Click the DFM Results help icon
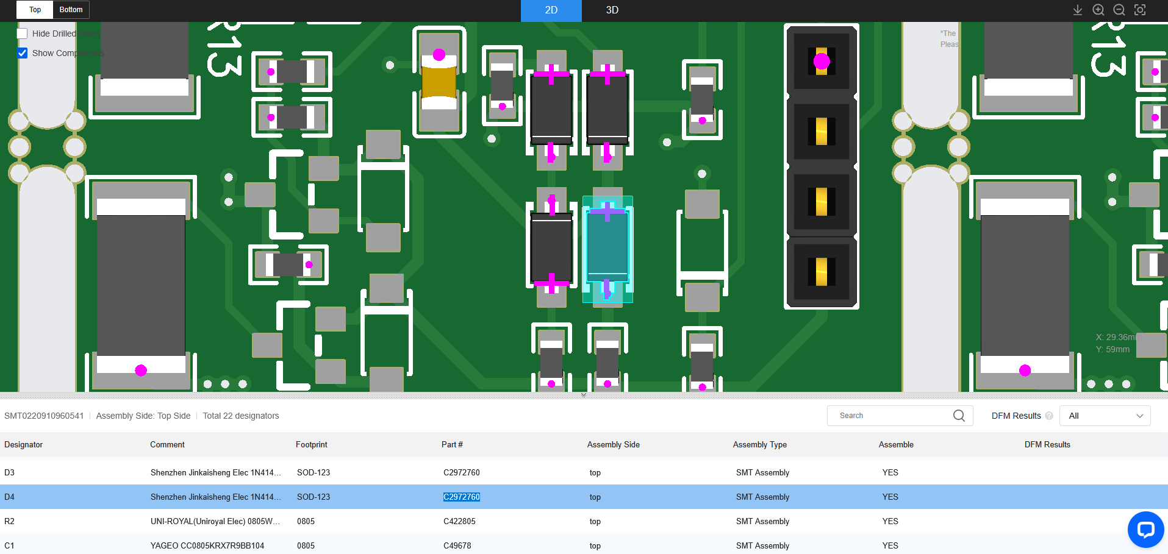The image size is (1168, 554). (1049, 416)
